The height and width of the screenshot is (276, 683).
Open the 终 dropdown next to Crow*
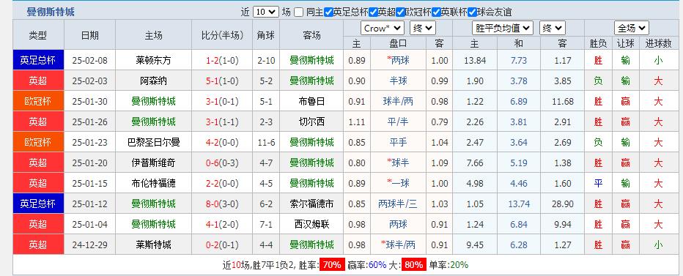(x=422, y=29)
